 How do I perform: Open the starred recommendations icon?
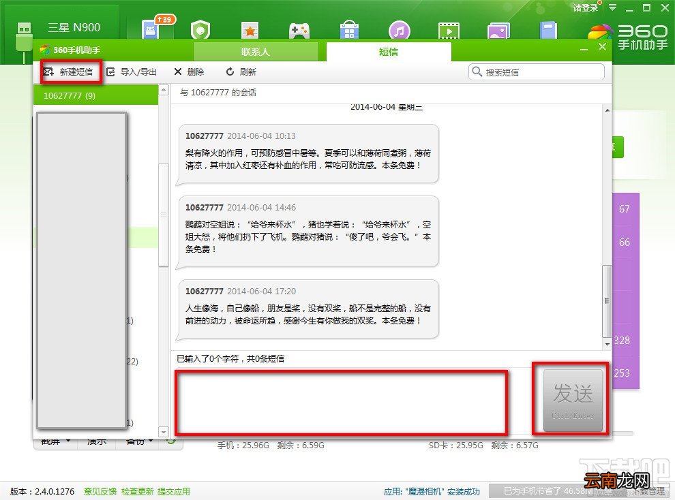(x=250, y=30)
